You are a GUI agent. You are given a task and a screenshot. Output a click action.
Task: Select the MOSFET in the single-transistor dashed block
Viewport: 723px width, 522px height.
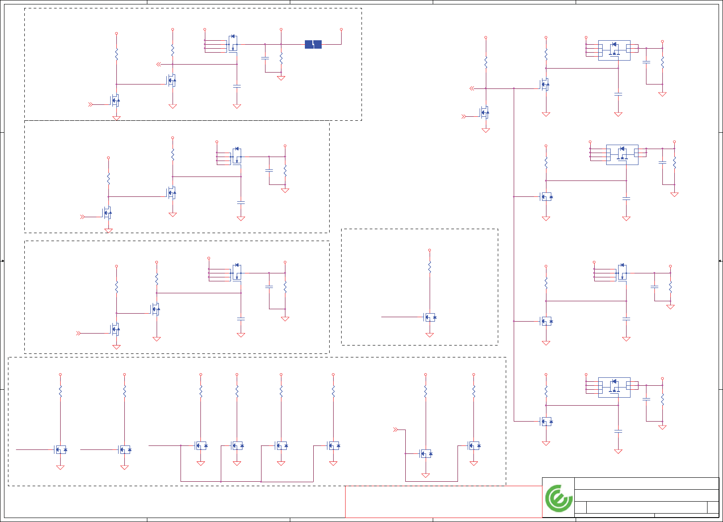coord(430,317)
